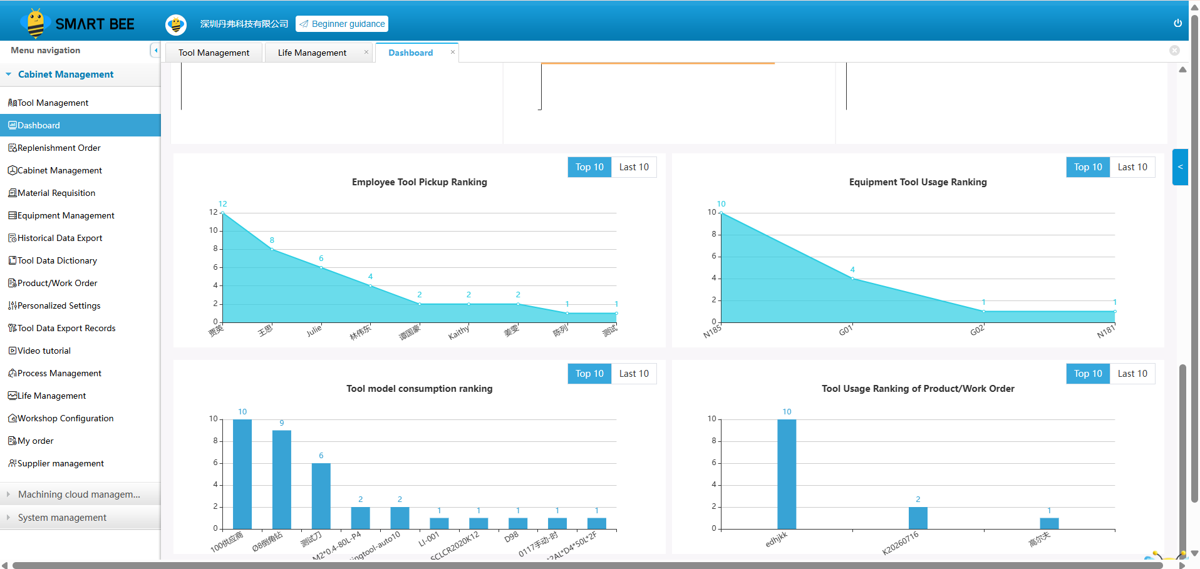Image resolution: width=1200 pixels, height=569 pixels.
Task: Select Last 10 for Employee Tool Pickup Ranking
Action: point(634,167)
